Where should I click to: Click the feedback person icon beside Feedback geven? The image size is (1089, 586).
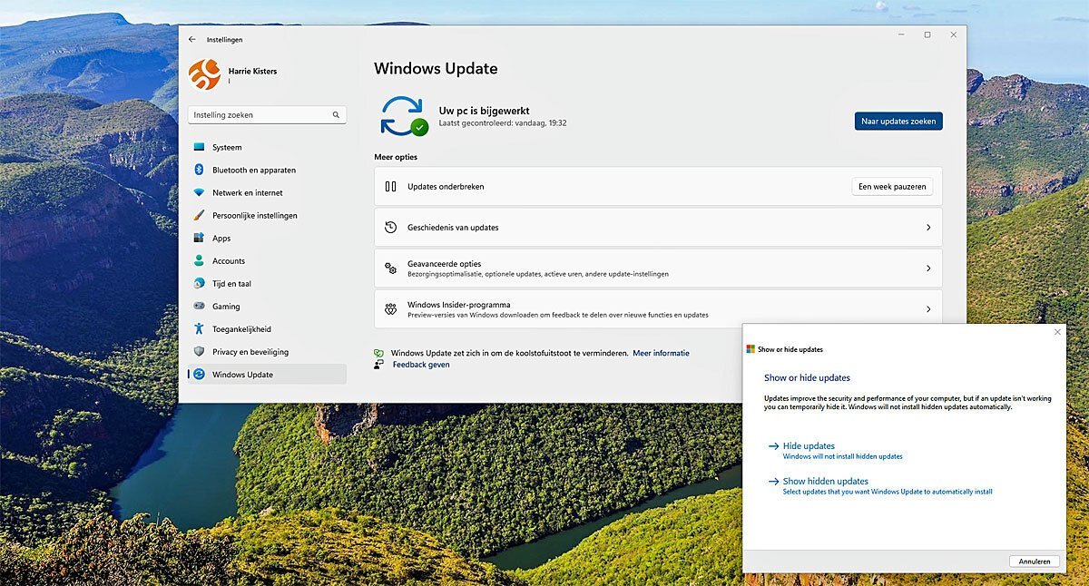pos(379,365)
